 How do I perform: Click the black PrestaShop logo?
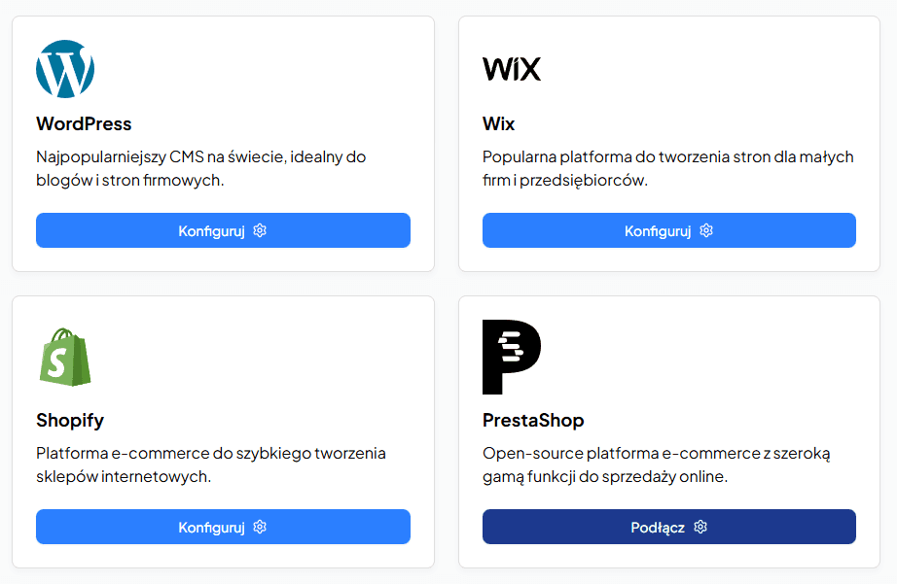pos(512,357)
